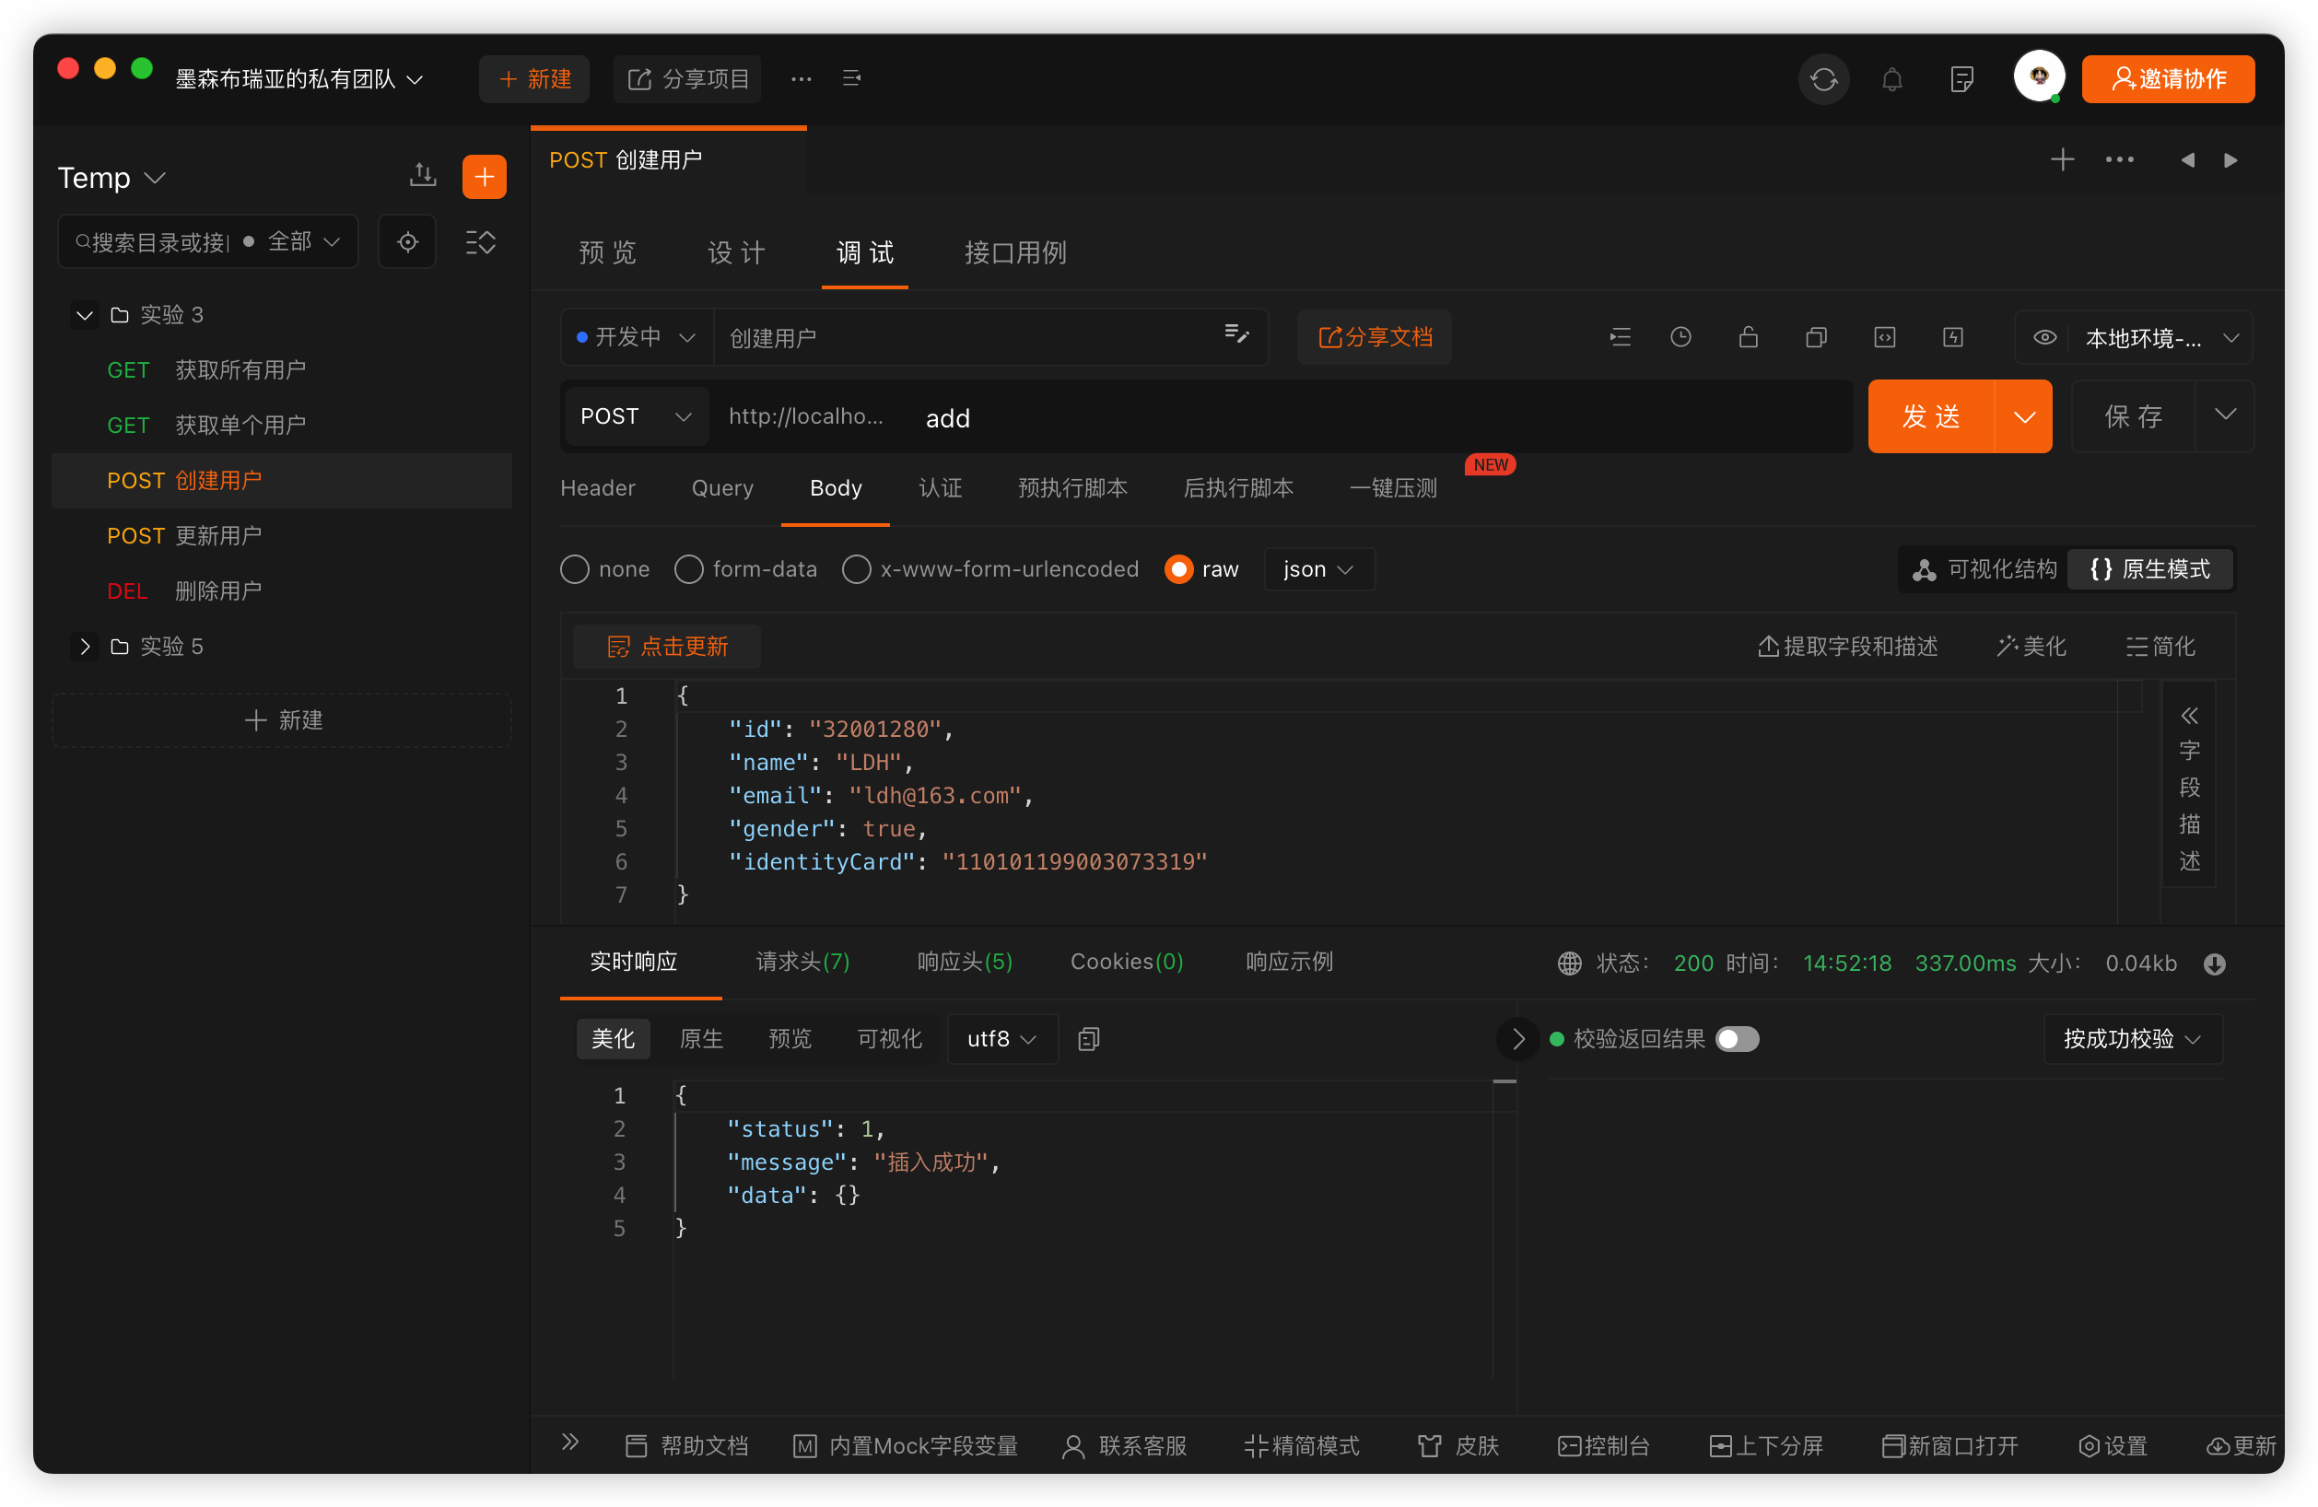Copy response with the copy icon near utf8
Viewport: 2318px width, 1507px height.
tap(1089, 1039)
